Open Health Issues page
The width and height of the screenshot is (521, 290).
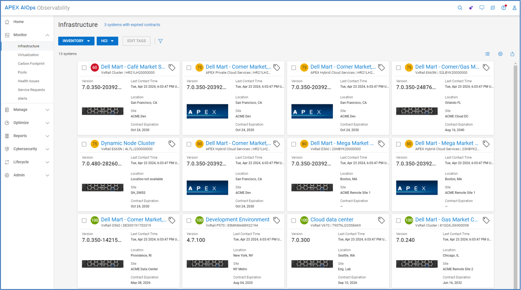28,81
